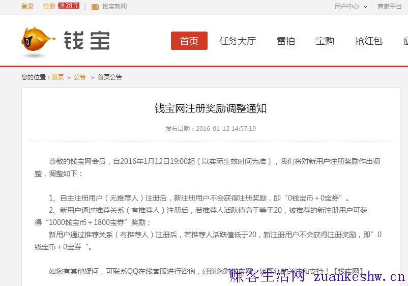408x286 pixels.
Task: Click the title 钱宝网注册奖励调整通知
Action: (x=211, y=108)
